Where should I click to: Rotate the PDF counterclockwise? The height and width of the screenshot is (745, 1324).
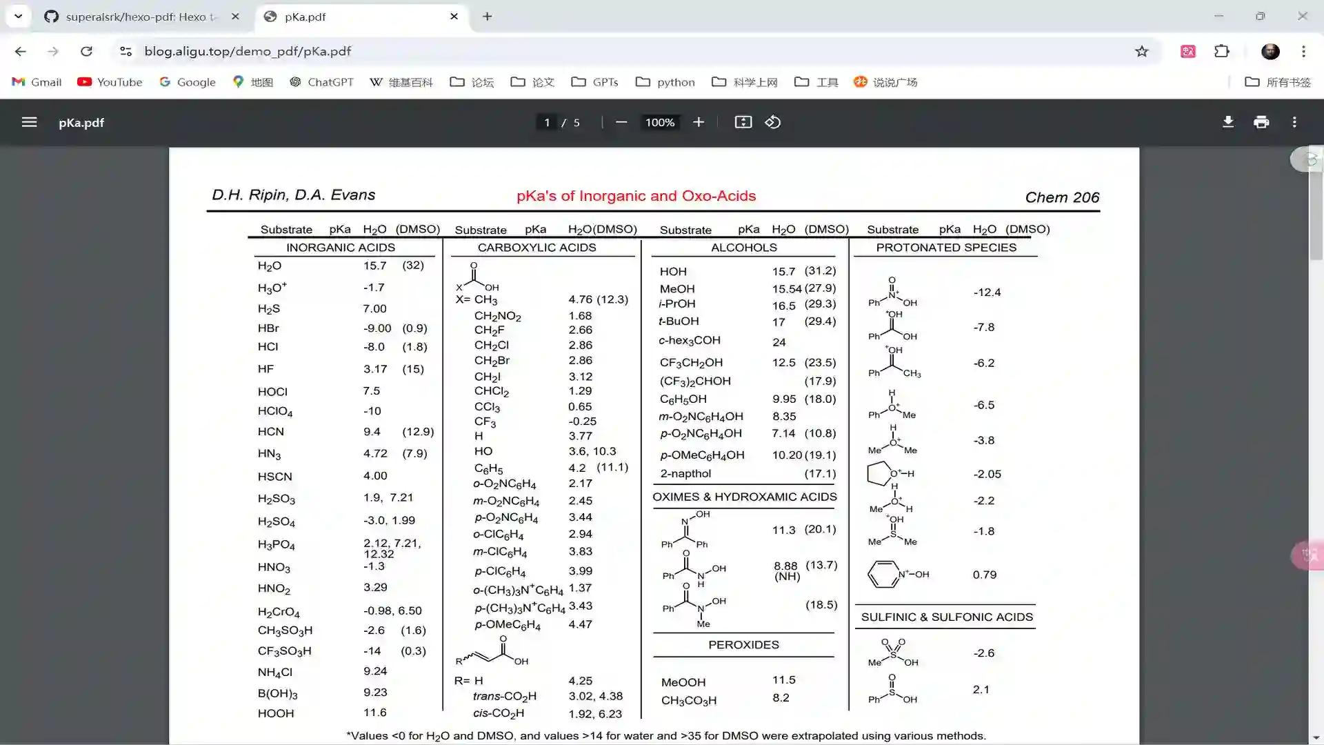coord(773,122)
